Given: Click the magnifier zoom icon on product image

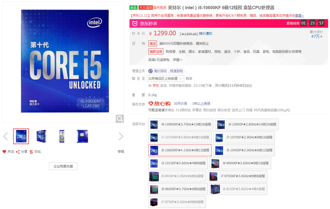Looking at the screenshot, I should pos(119,119).
